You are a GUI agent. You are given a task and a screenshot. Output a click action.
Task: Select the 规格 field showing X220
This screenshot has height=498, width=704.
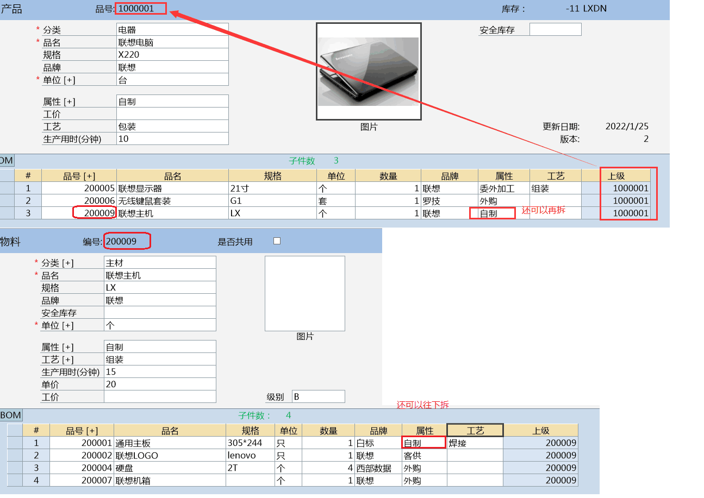pos(172,54)
